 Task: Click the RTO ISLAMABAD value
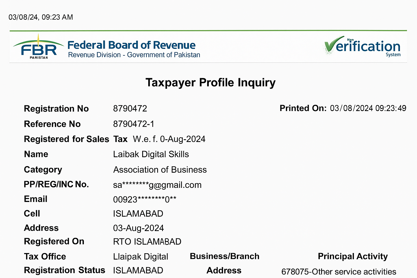point(147,242)
